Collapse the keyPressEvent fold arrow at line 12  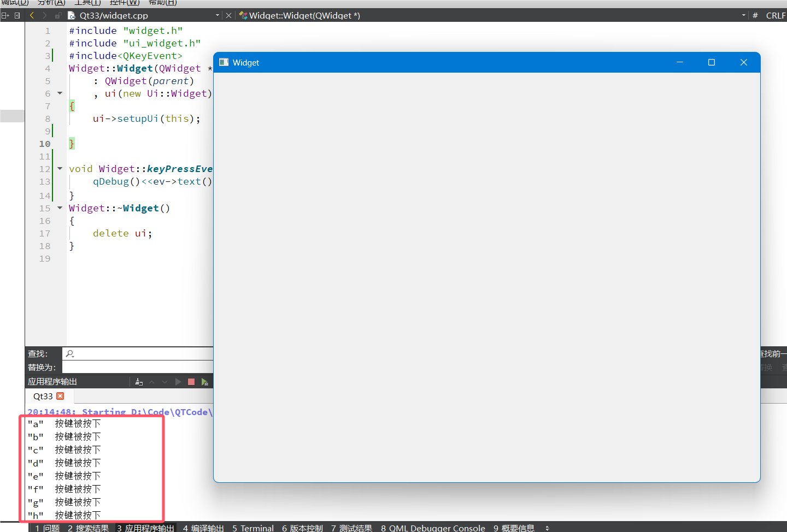(x=60, y=169)
